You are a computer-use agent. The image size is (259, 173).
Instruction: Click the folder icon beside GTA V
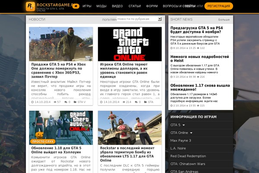pyautogui.click(x=75, y=102)
